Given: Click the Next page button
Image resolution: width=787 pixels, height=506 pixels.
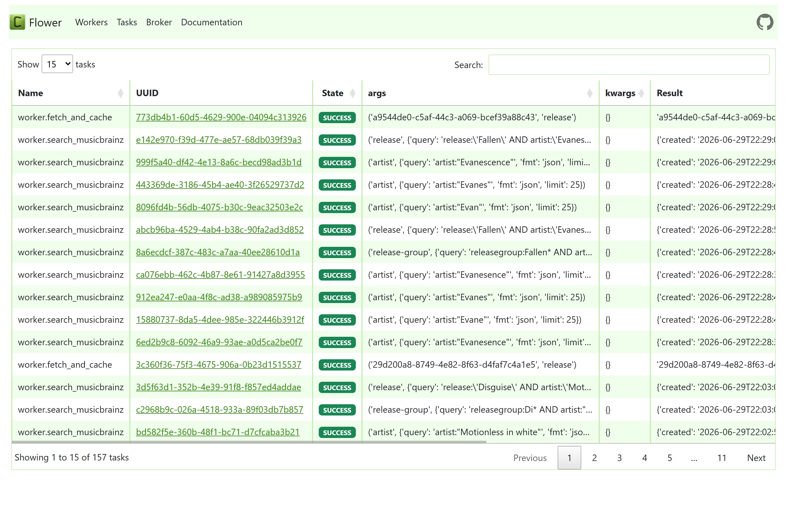Looking at the screenshot, I should (756, 458).
